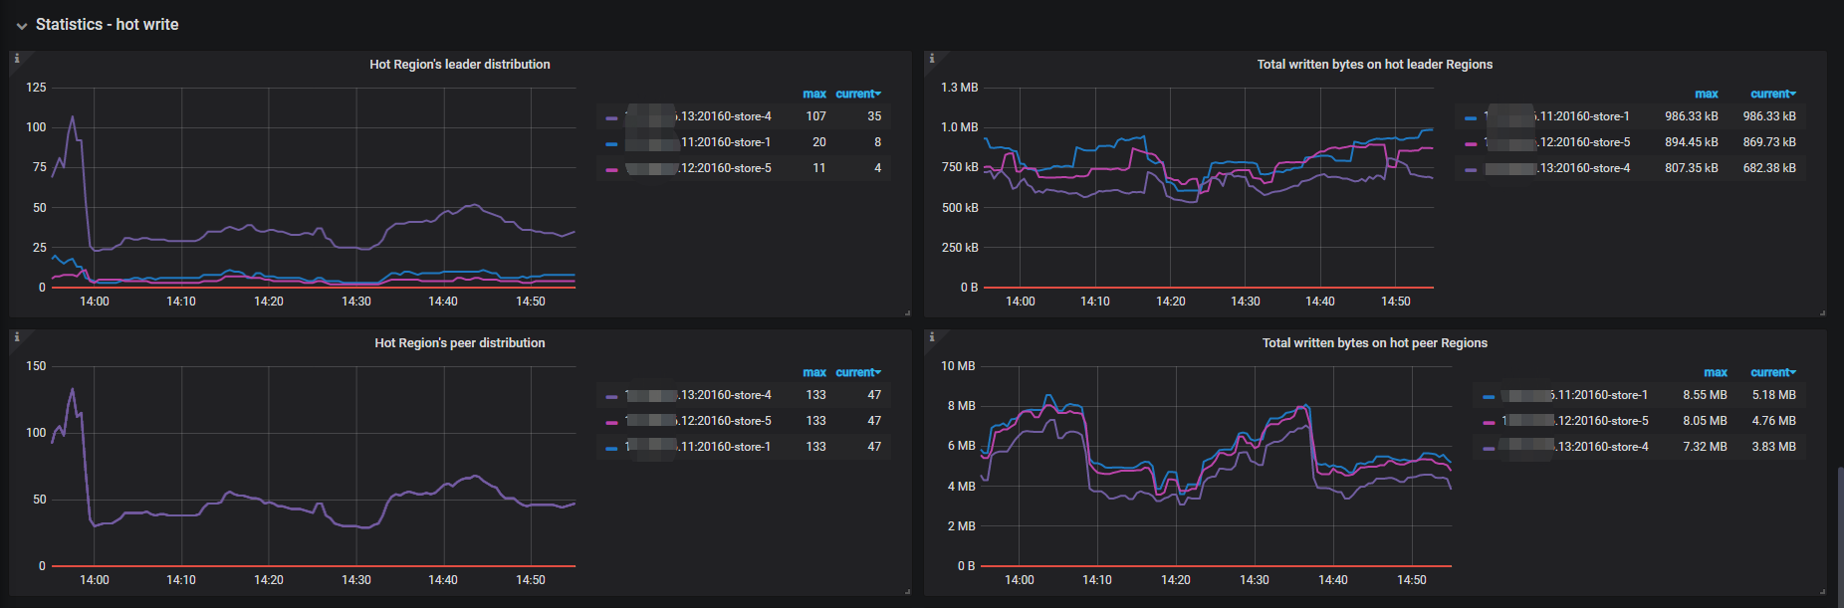The height and width of the screenshot is (608, 1844).
Task: Click resize handle of Hot Region's peer distribution panel
Action: (907, 592)
